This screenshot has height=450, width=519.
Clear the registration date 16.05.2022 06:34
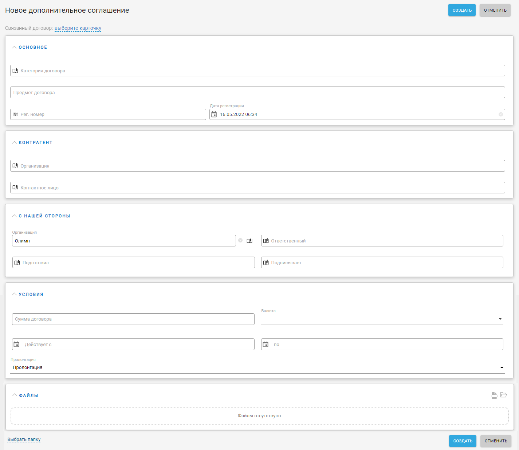(501, 114)
